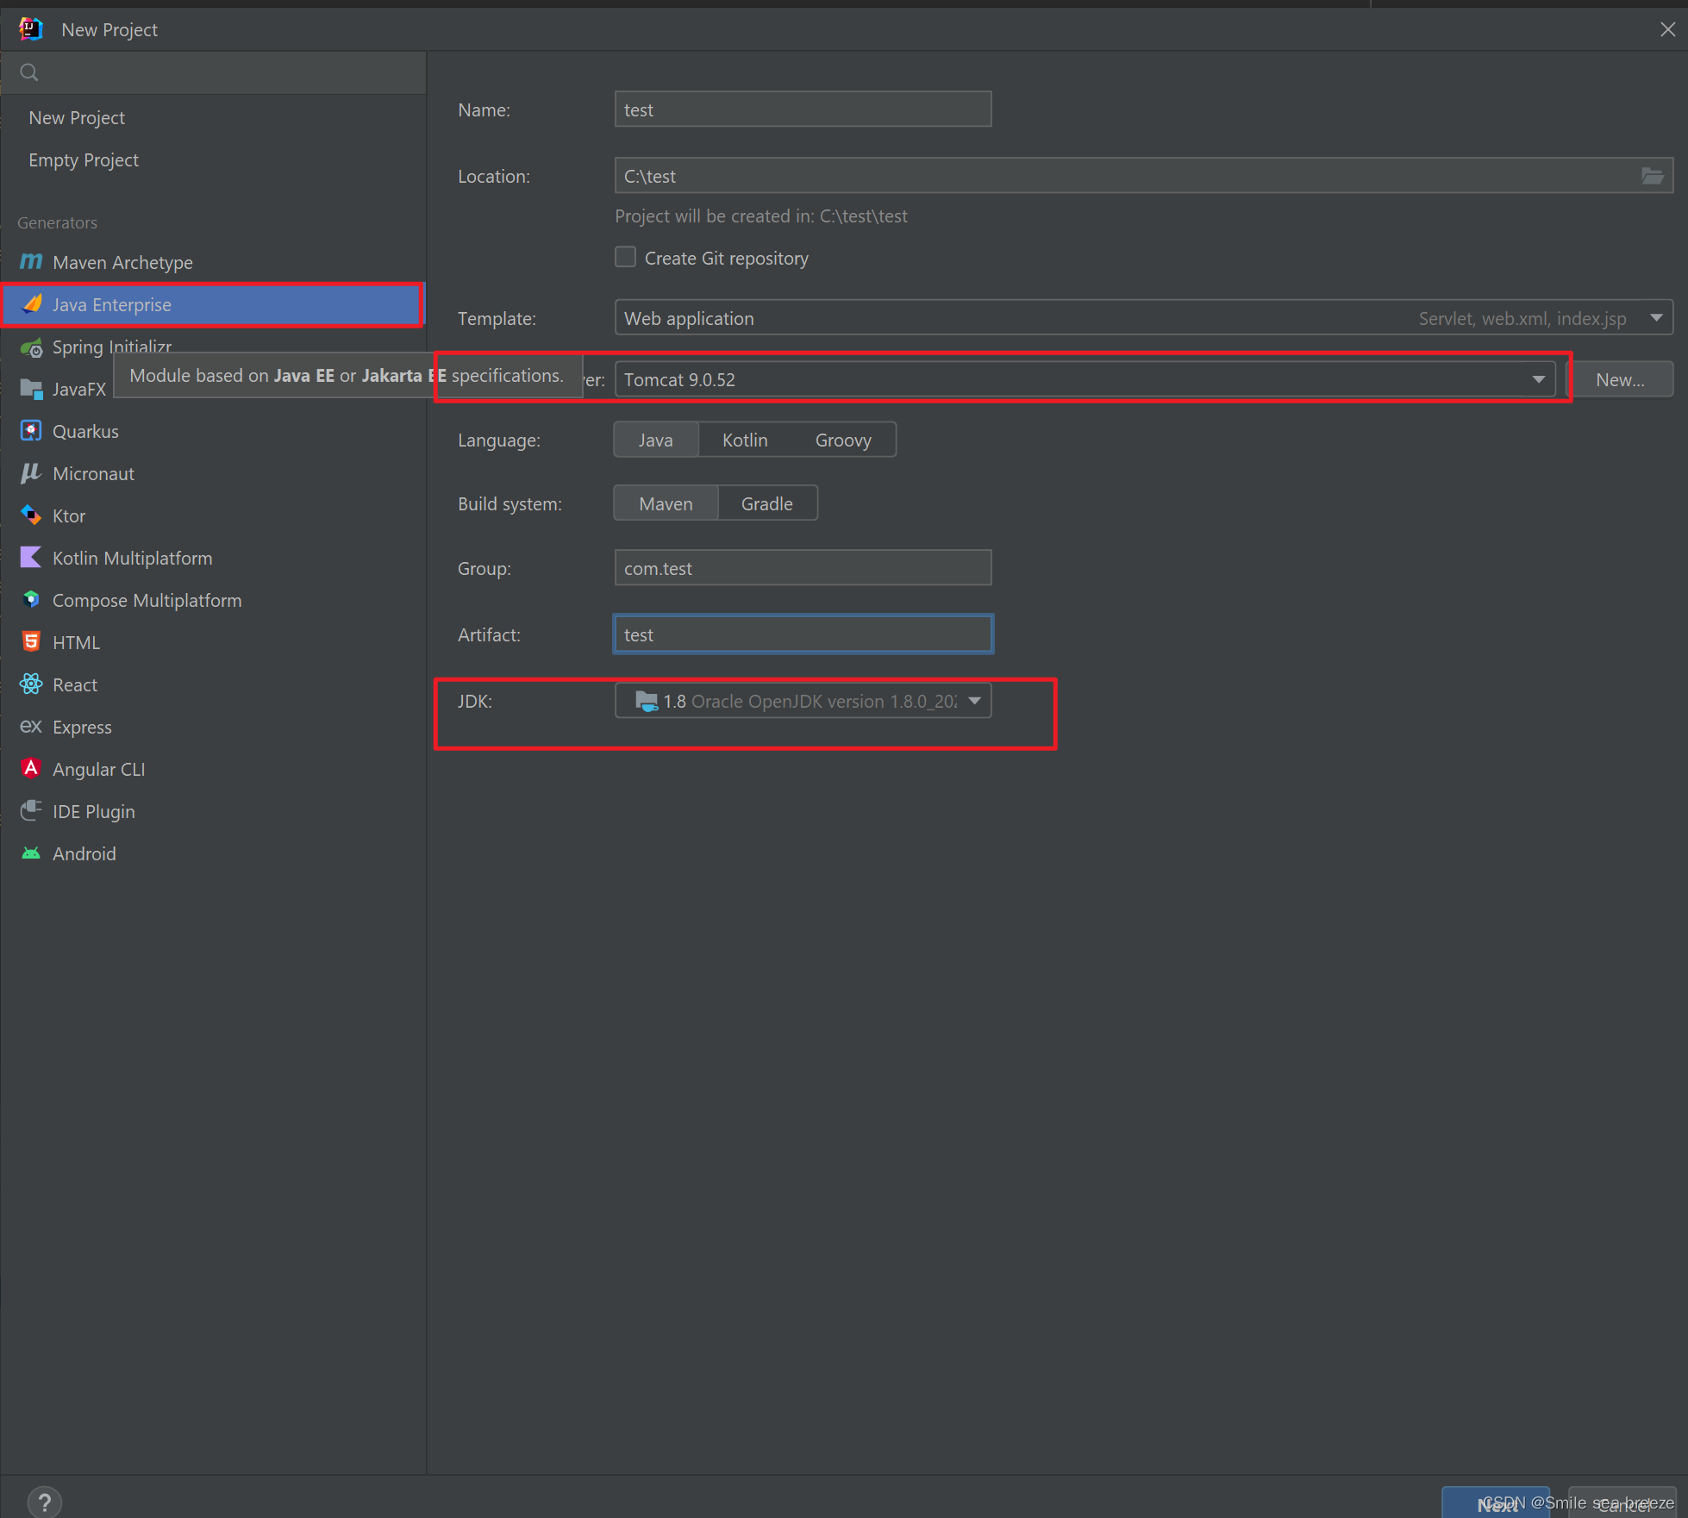Click the Java Enterprise generator icon

pos(31,303)
